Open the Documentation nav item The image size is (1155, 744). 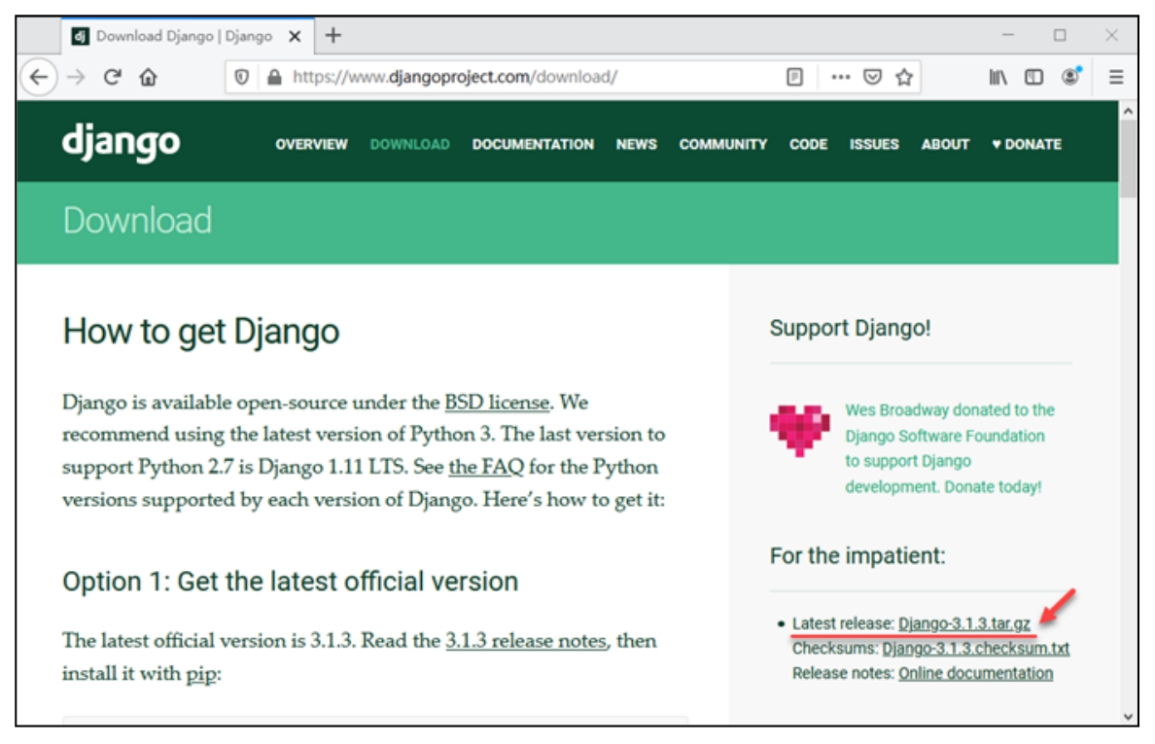533,144
